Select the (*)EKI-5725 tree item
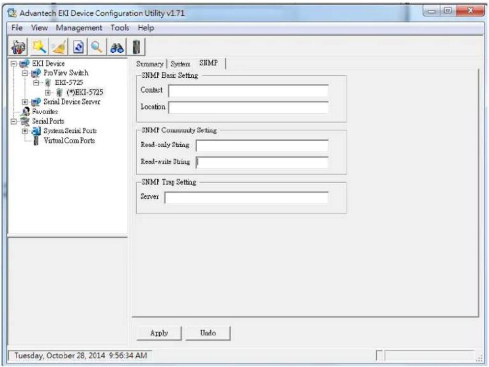 click(x=85, y=93)
